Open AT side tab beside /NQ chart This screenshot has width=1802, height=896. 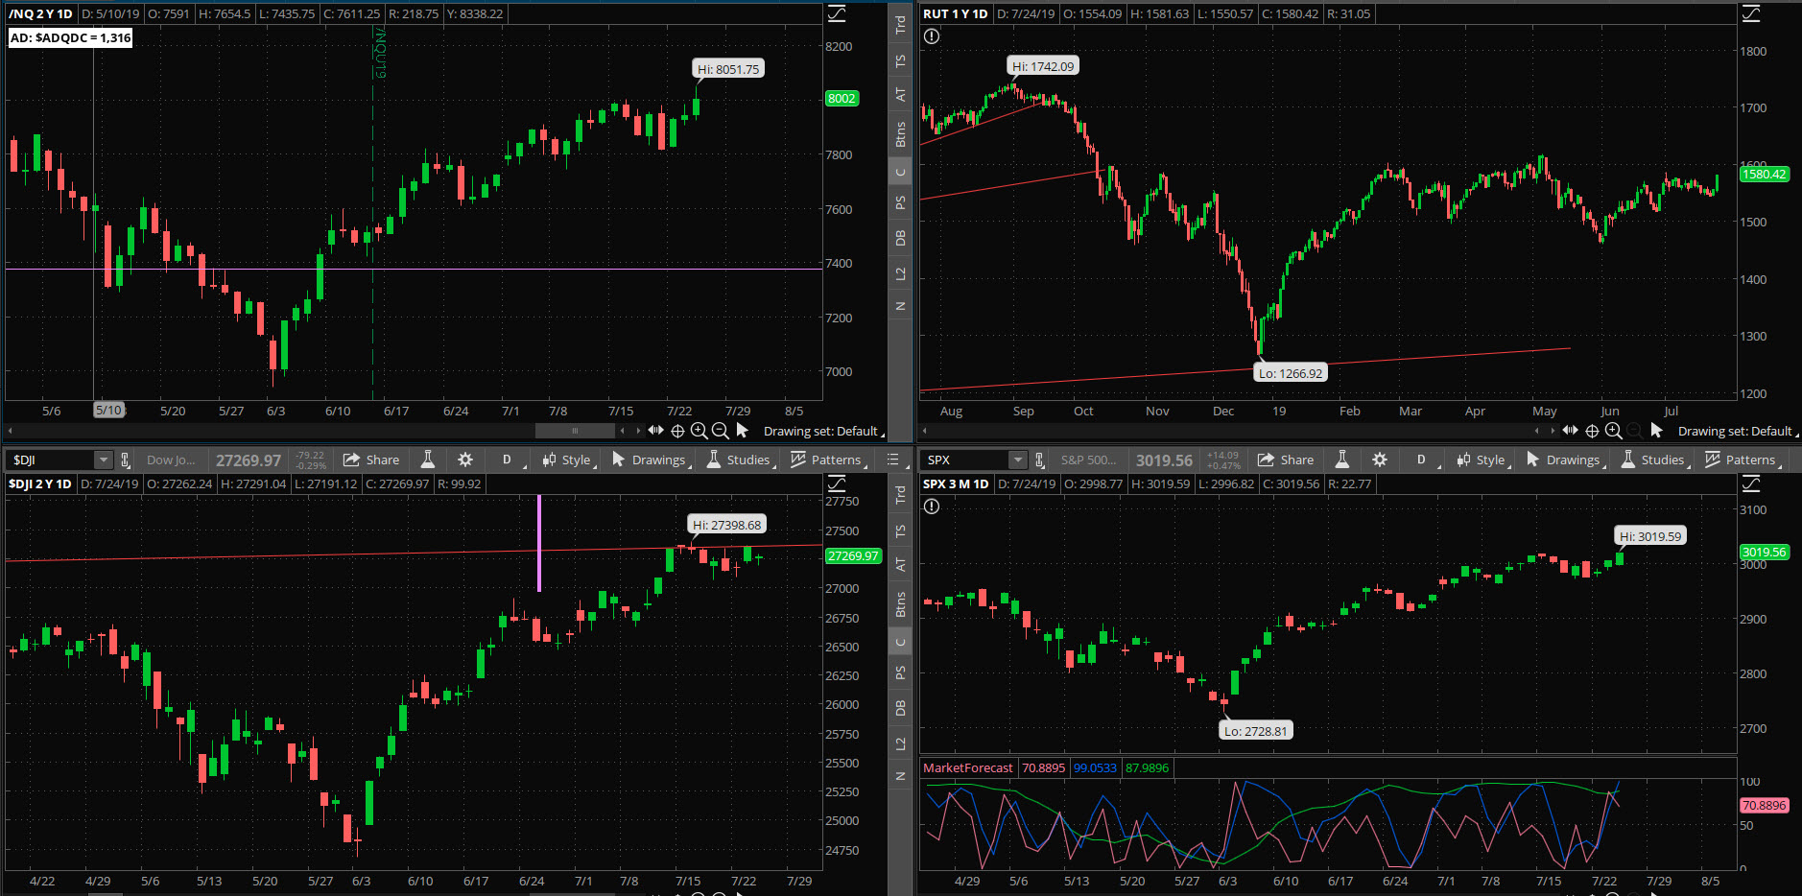pyautogui.click(x=900, y=94)
